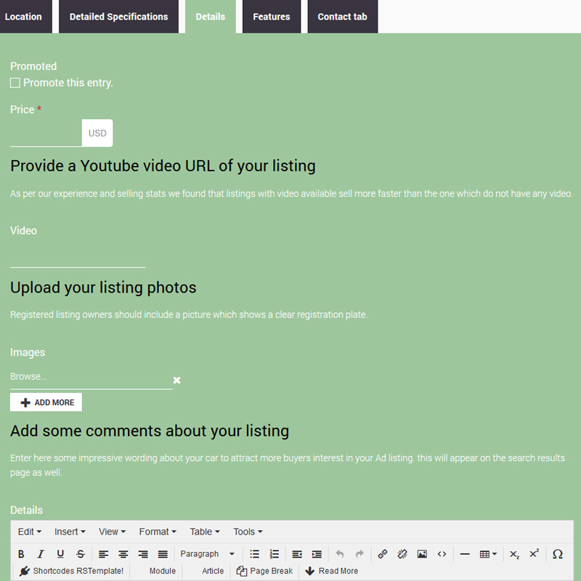Insert a numbered list
Viewport: 581px width, 581px height.
[x=275, y=554]
